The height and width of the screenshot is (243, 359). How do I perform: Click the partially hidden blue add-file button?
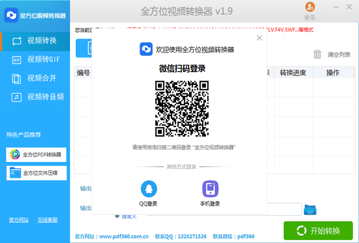84,48
